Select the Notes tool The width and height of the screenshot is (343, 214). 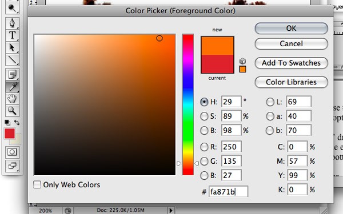tap(12, 74)
